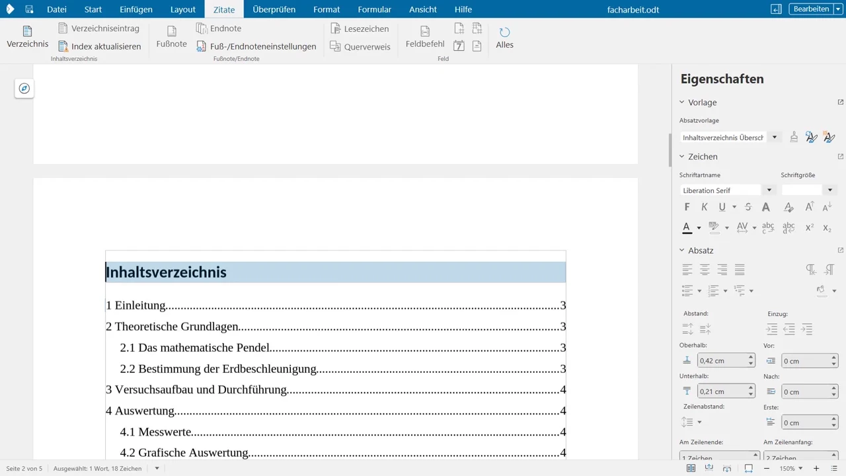Justify the paragraph text
Image resolution: width=846 pixels, height=476 pixels.
tap(740, 270)
